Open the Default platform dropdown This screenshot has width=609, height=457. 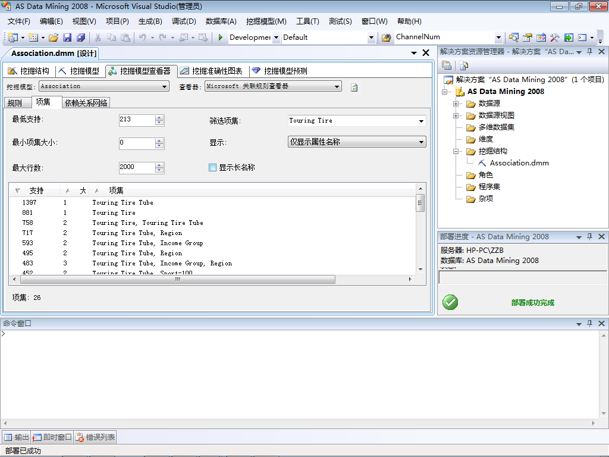click(371, 37)
